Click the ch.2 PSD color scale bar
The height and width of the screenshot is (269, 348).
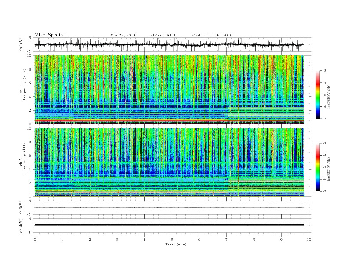click(318, 167)
